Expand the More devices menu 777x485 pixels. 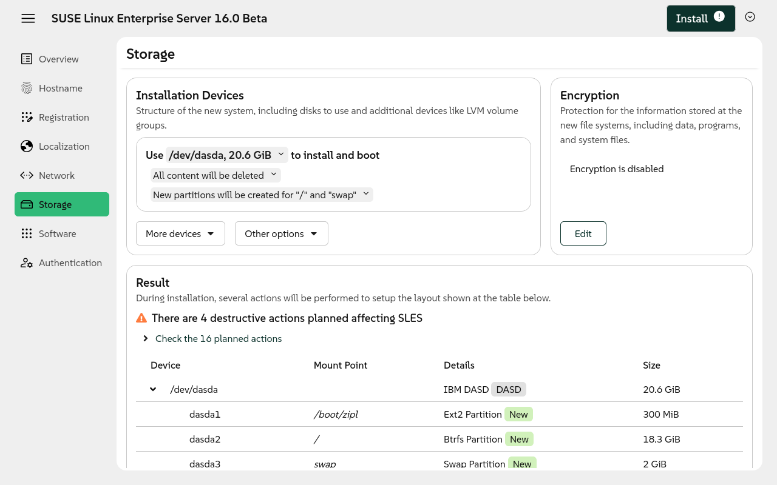click(x=180, y=233)
